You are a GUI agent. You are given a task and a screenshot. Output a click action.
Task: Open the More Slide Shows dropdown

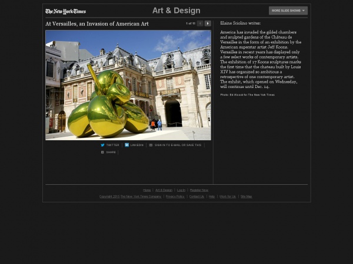pos(288,11)
